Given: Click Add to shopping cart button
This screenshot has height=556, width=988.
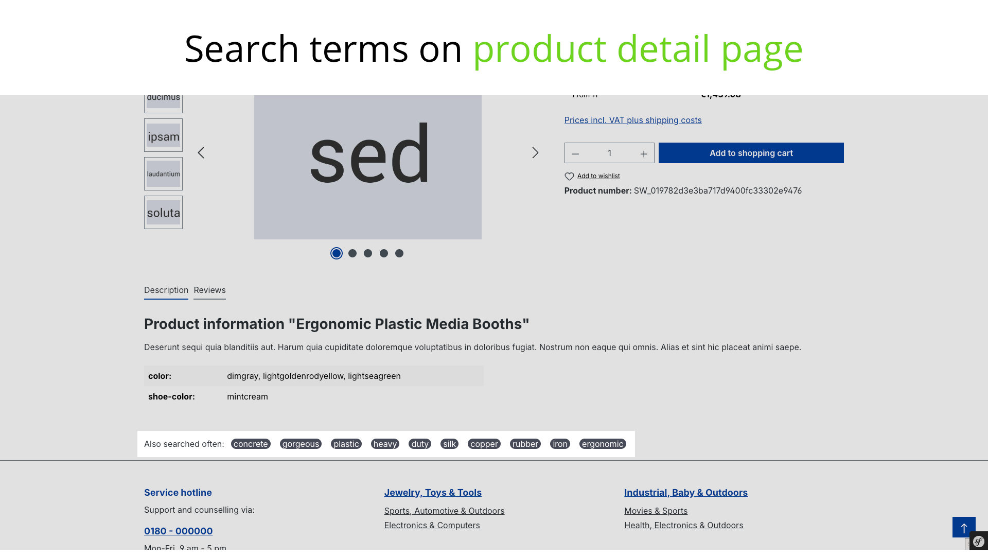Looking at the screenshot, I should pyautogui.click(x=751, y=153).
